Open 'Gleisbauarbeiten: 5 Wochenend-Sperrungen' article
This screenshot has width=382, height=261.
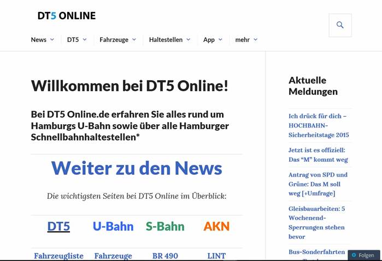(317, 223)
